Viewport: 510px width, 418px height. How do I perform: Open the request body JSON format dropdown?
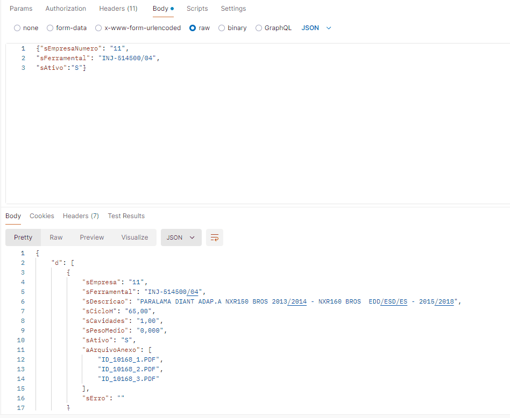(x=316, y=28)
